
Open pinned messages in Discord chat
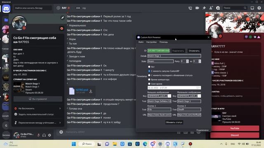204,8
